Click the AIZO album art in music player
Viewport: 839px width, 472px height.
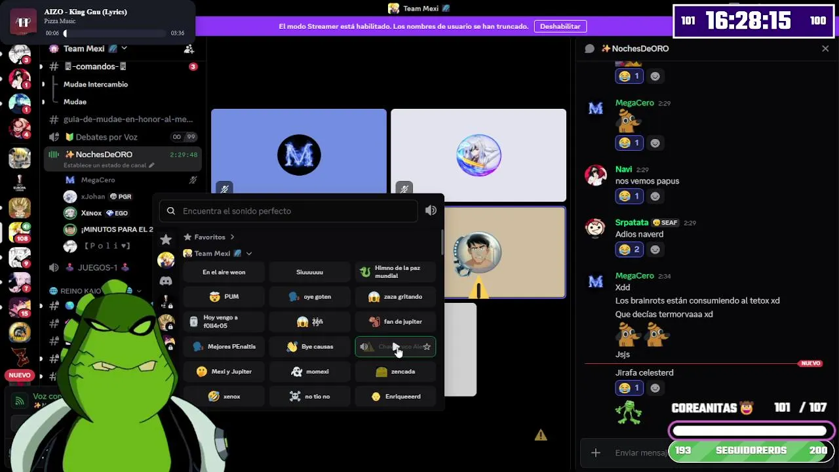pos(24,22)
